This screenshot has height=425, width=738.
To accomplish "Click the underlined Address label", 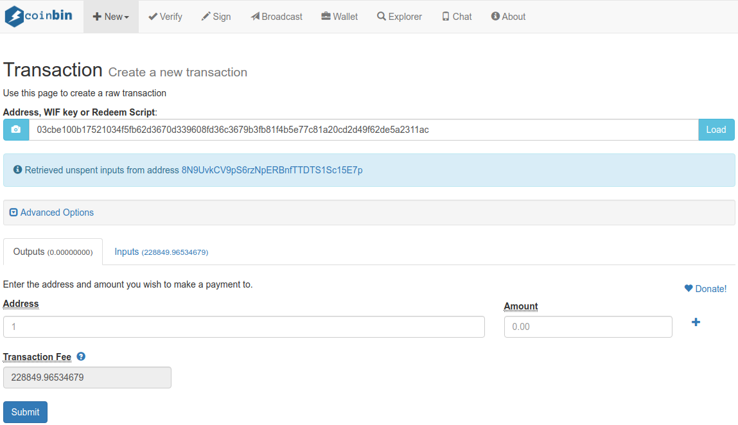I will coord(21,304).
